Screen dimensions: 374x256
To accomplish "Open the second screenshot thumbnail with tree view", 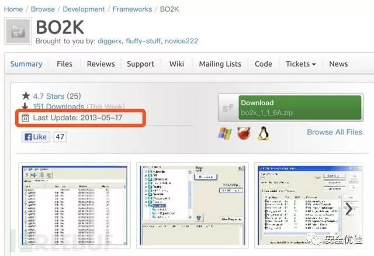I will click(x=192, y=205).
